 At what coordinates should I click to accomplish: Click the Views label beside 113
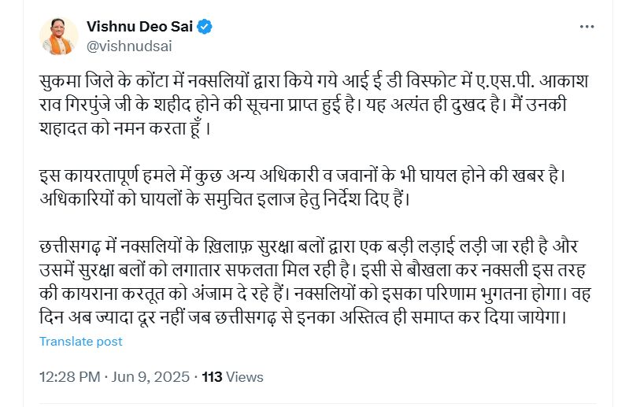point(245,377)
